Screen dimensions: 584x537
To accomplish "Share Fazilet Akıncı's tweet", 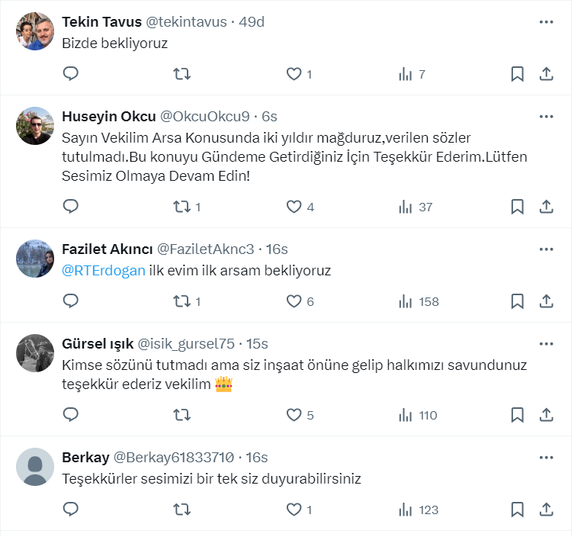I will tap(546, 301).
